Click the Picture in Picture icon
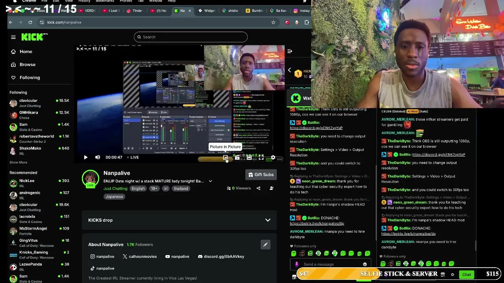This screenshot has width=504, height=283. 225,157
